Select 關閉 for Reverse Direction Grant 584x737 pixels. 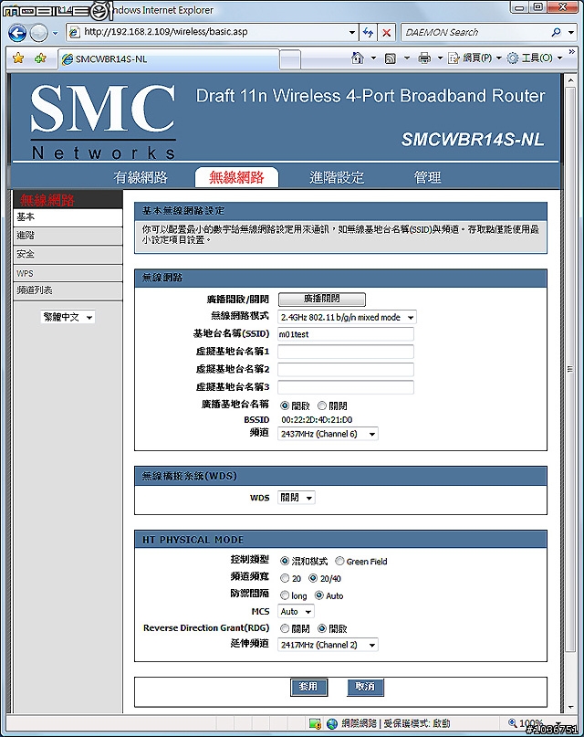(x=285, y=628)
